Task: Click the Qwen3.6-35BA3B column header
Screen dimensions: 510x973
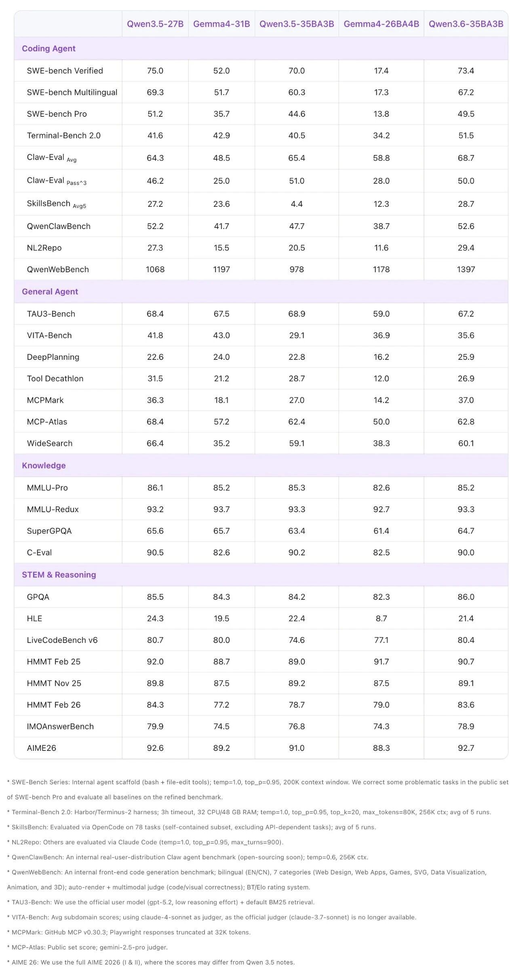Action: click(x=466, y=24)
